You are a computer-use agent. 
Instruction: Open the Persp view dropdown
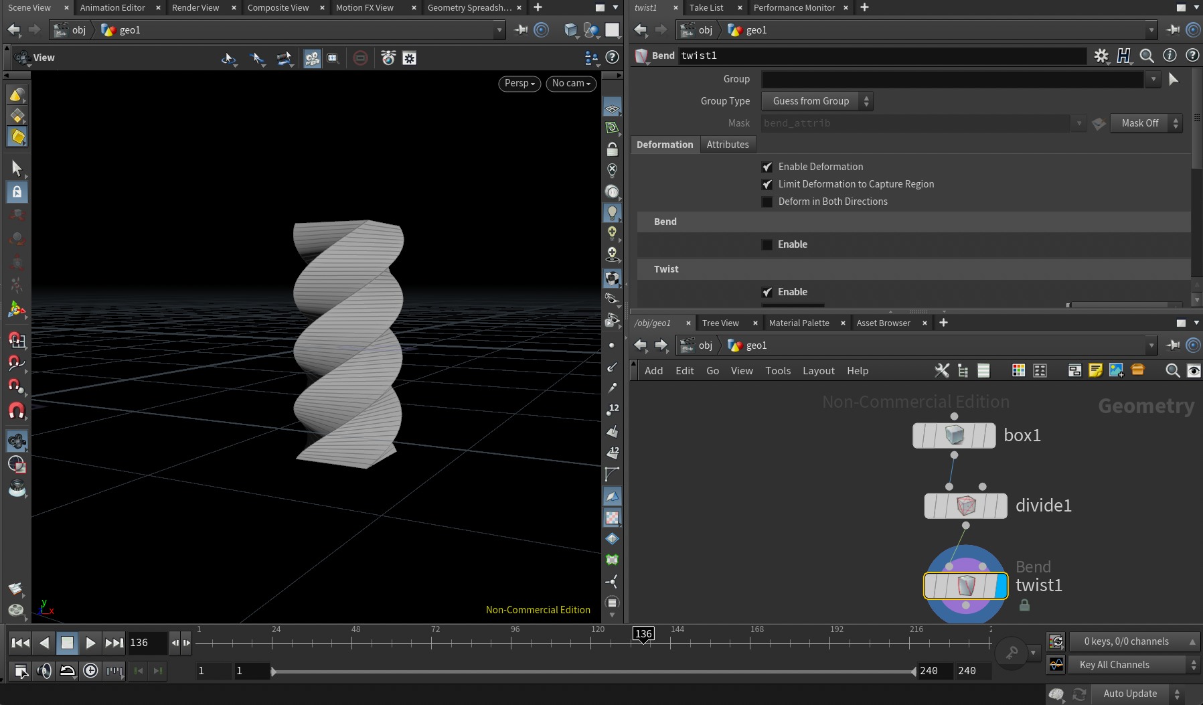pyautogui.click(x=519, y=84)
